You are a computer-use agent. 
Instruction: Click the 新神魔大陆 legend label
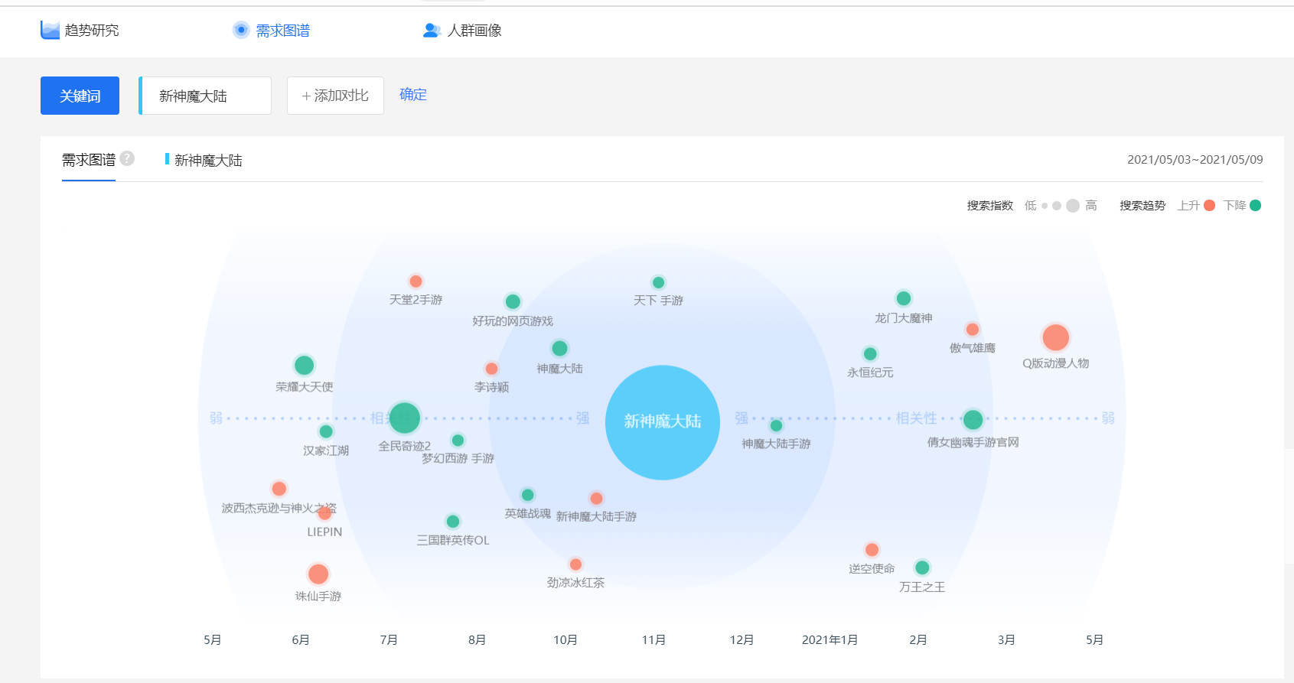(208, 161)
